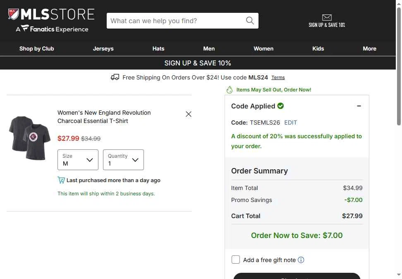Click the MLS Store logo
The width and height of the screenshot is (402, 279).
tap(51, 14)
